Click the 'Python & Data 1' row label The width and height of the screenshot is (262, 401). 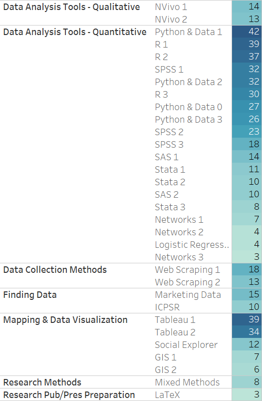(x=189, y=32)
